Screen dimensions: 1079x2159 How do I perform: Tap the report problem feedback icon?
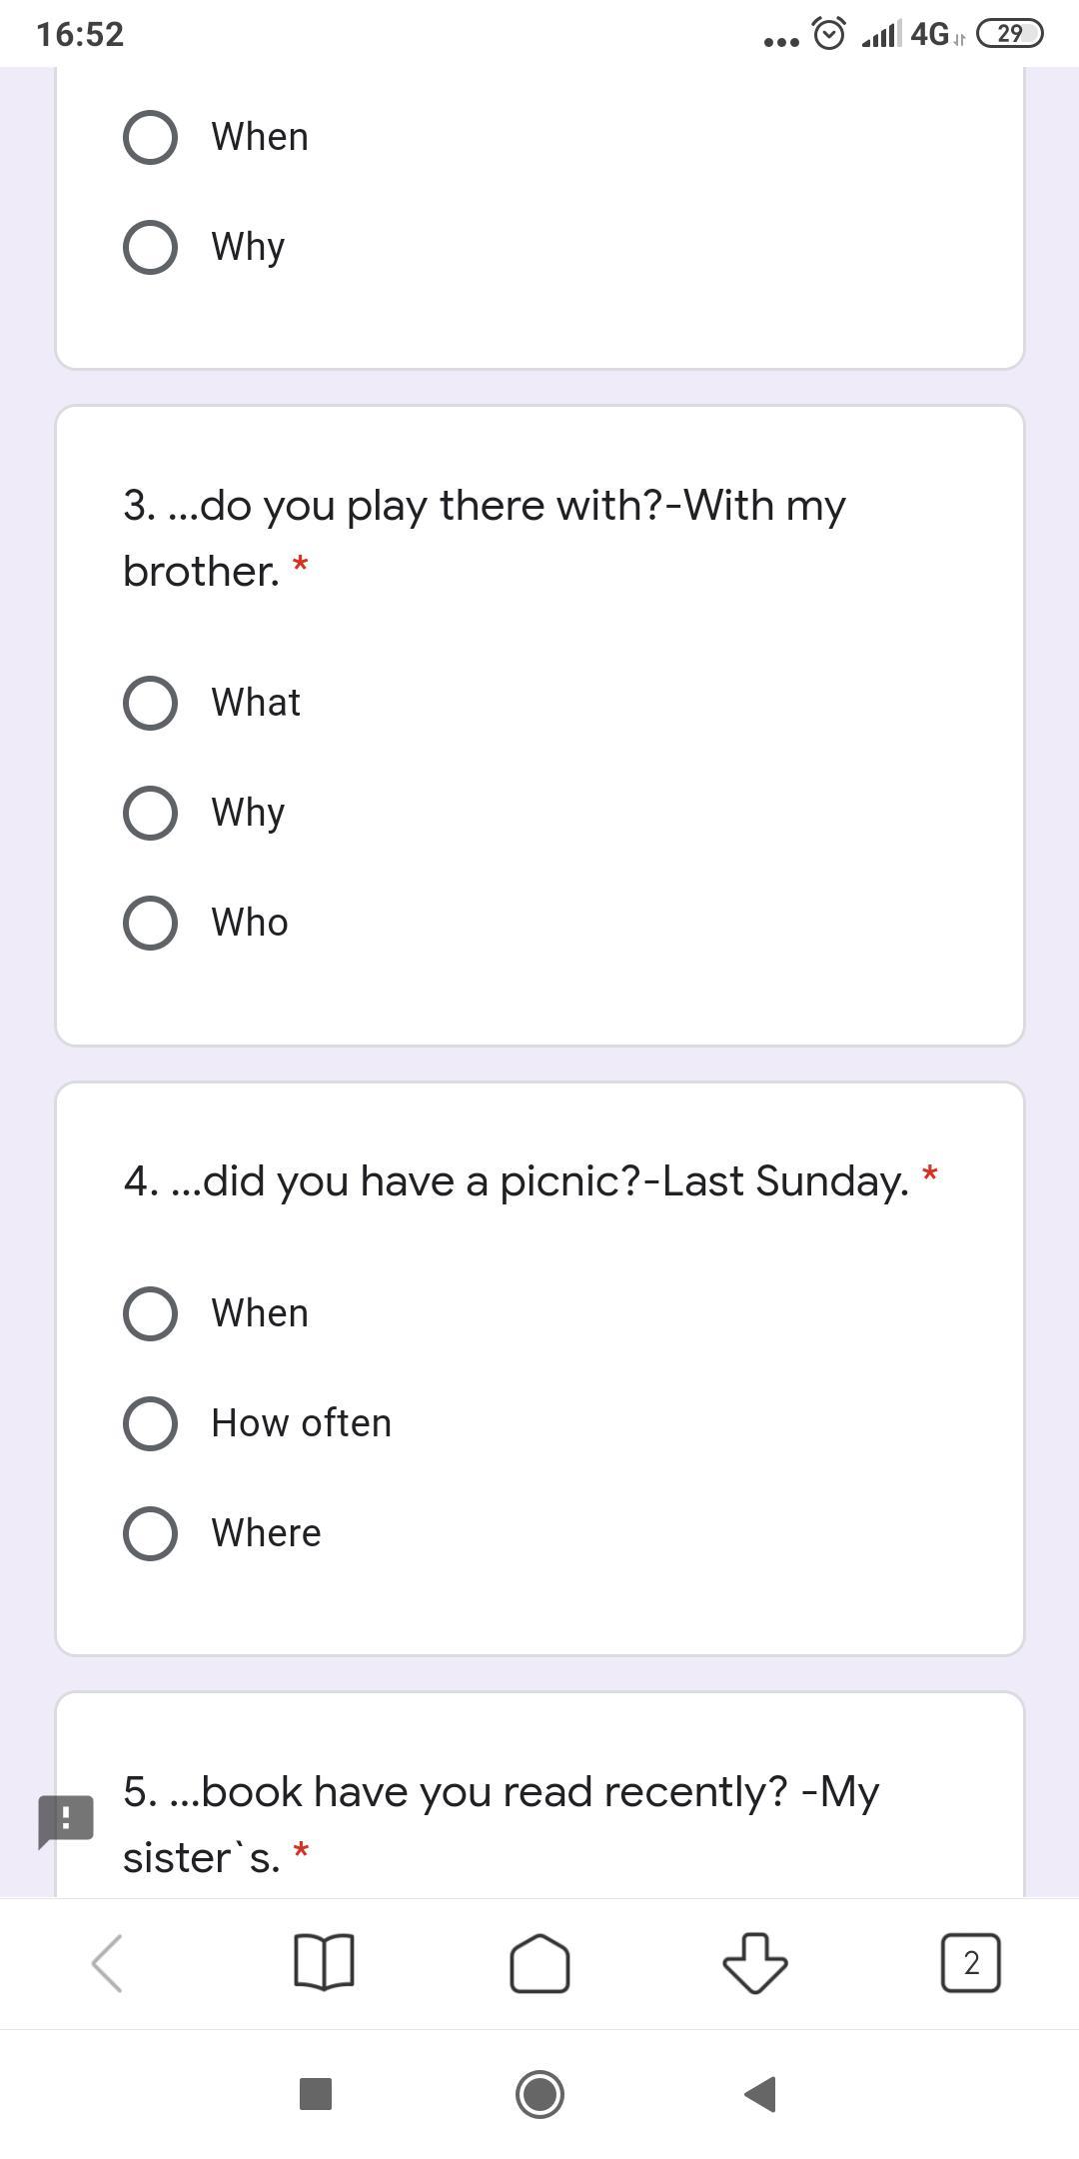pos(66,1821)
